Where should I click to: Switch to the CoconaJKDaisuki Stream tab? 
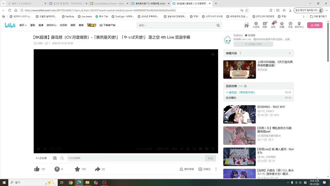[x=109, y=4]
